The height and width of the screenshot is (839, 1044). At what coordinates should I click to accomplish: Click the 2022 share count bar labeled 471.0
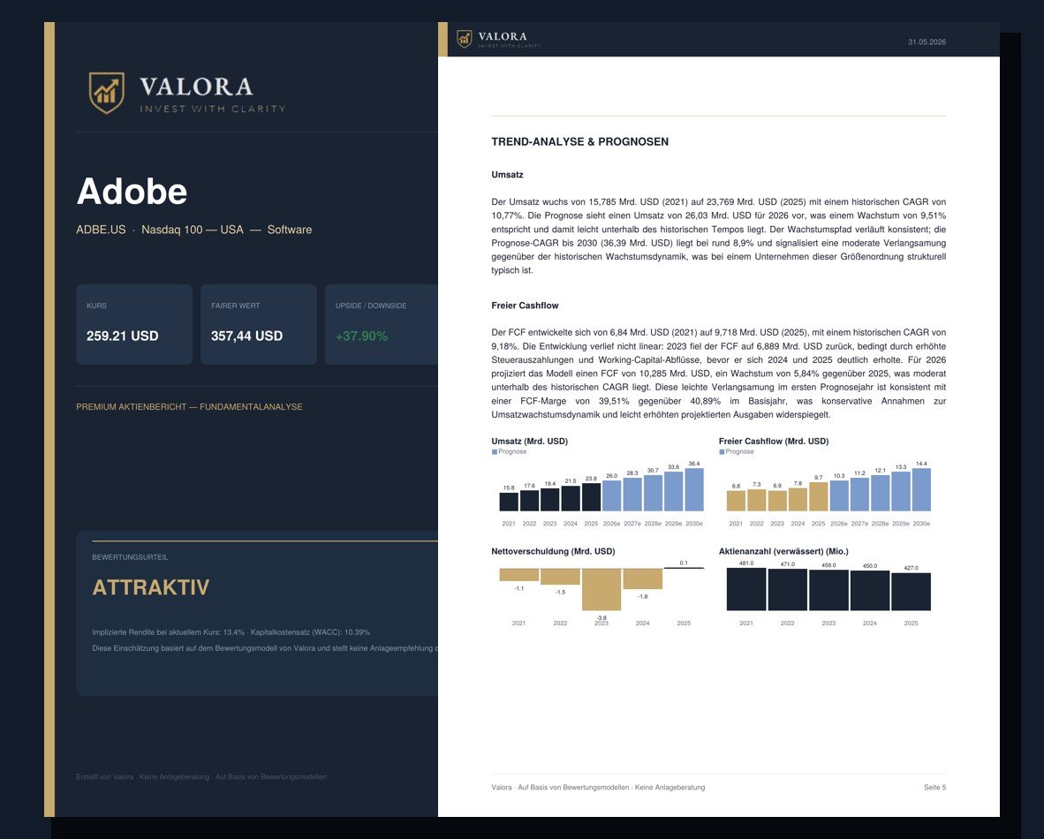788,590
